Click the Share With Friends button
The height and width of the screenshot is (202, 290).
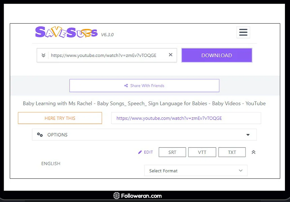tap(144, 86)
